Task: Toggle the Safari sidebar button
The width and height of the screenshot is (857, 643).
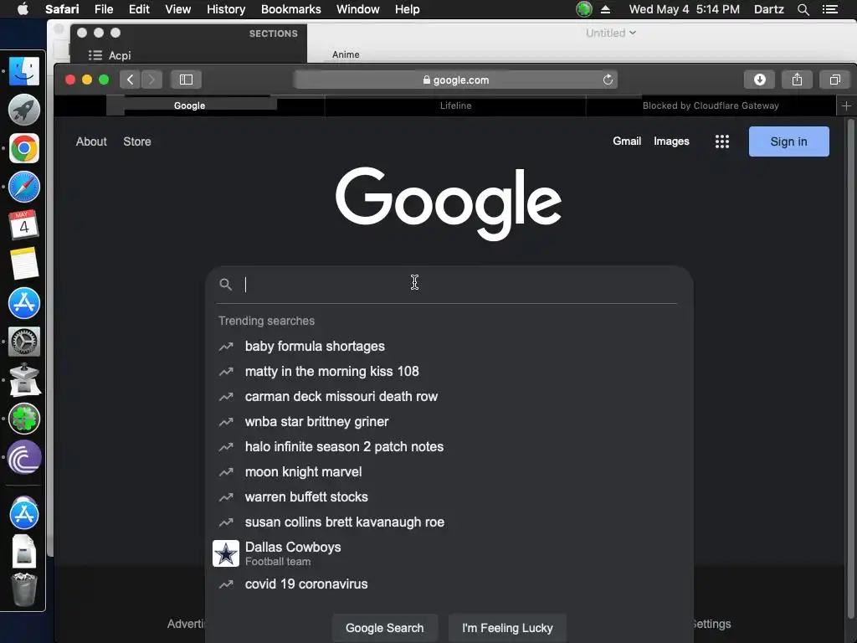Action: 186,80
